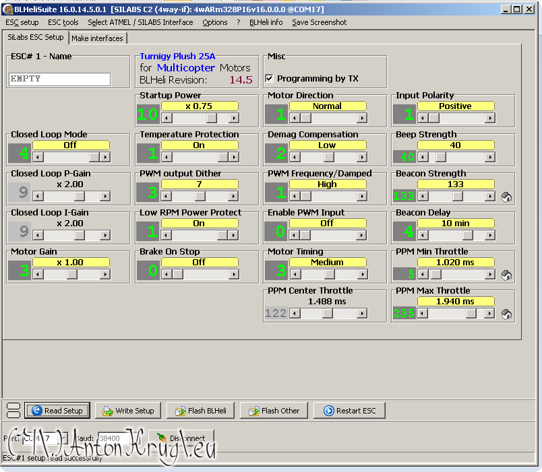
Task: Increase Beacon Delay with right arrow
Action: pos(490,235)
